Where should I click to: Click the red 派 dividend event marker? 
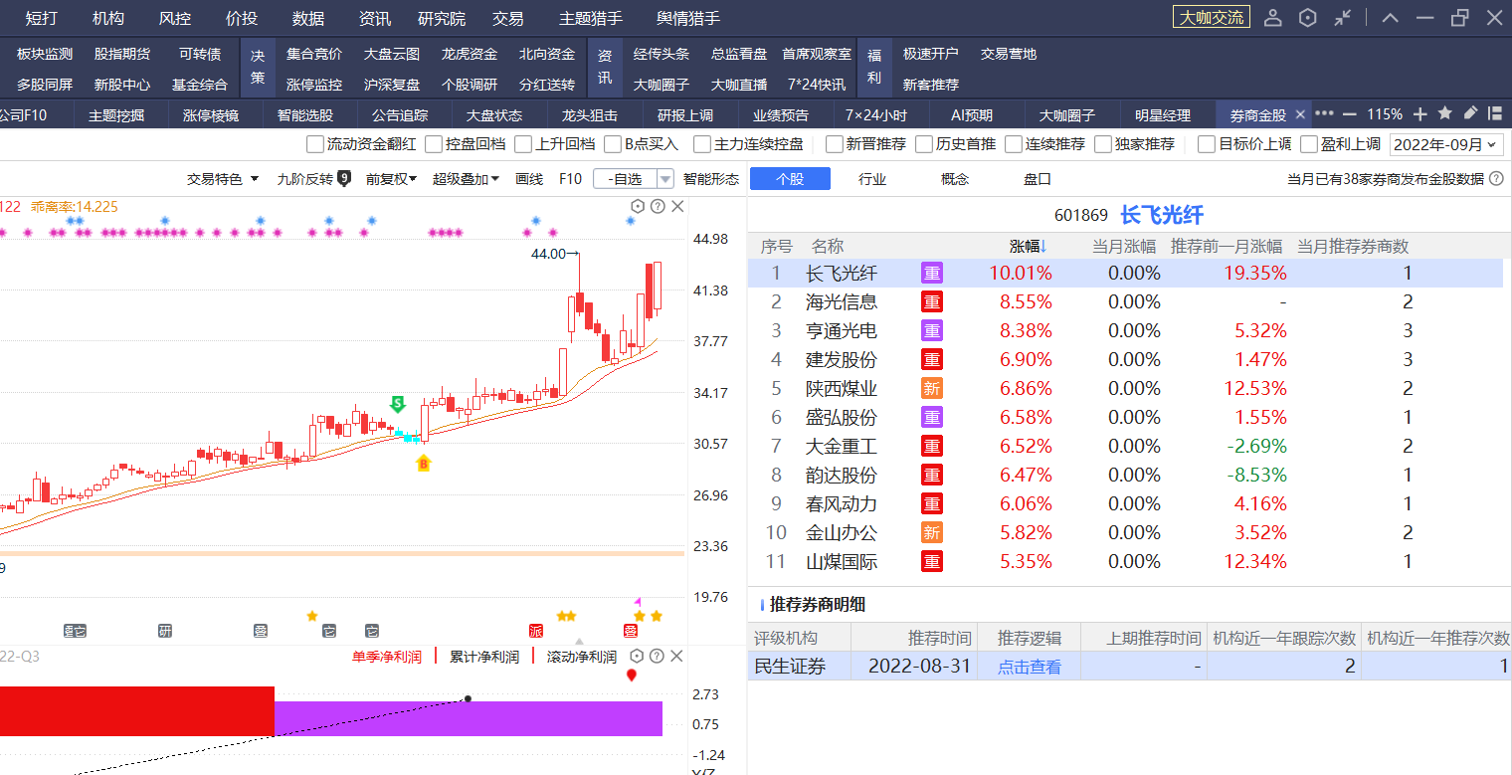536,630
